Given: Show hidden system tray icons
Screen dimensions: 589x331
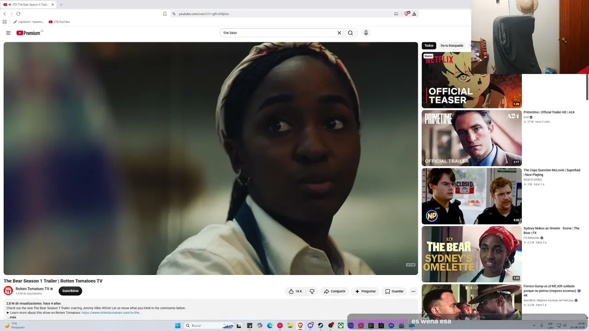Looking at the screenshot, I should (535, 325).
